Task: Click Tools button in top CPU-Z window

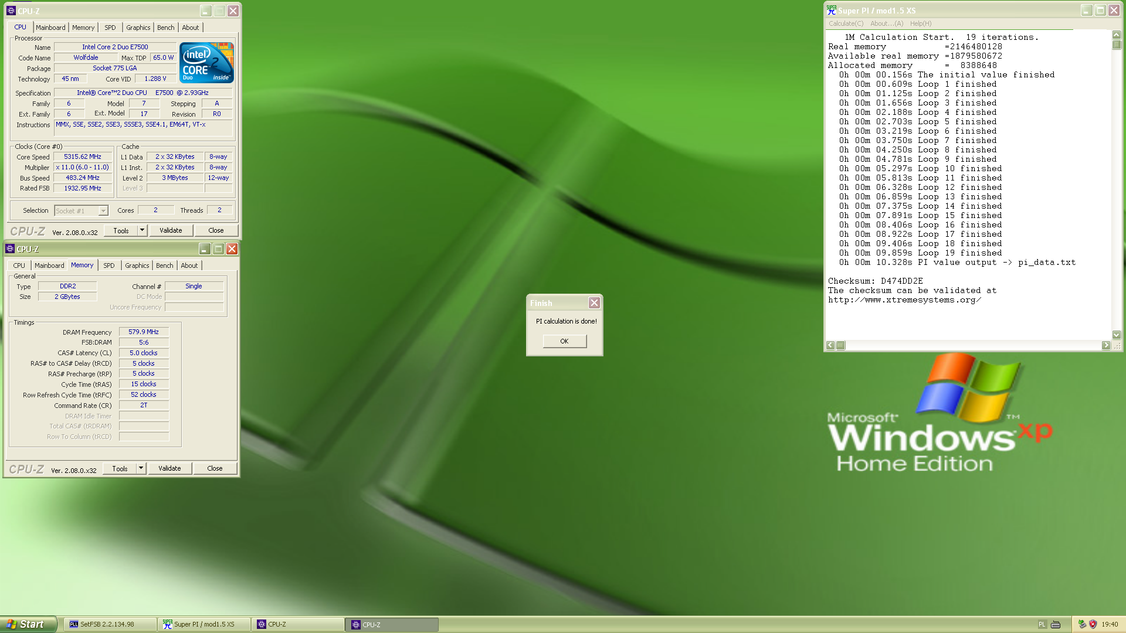Action: (x=121, y=230)
